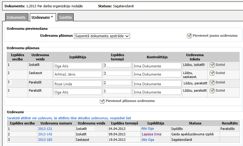Click the Lapsiņa Irma executor link
Screen dimensions: 243x146
tap(151, 134)
